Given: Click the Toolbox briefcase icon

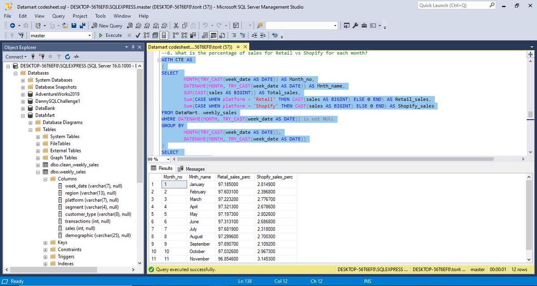Looking at the screenshot, I should tap(364, 26).
